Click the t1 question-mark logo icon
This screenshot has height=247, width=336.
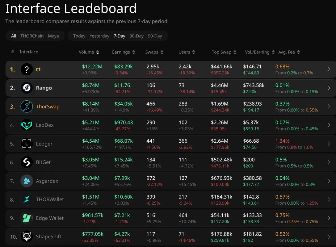click(x=27, y=69)
